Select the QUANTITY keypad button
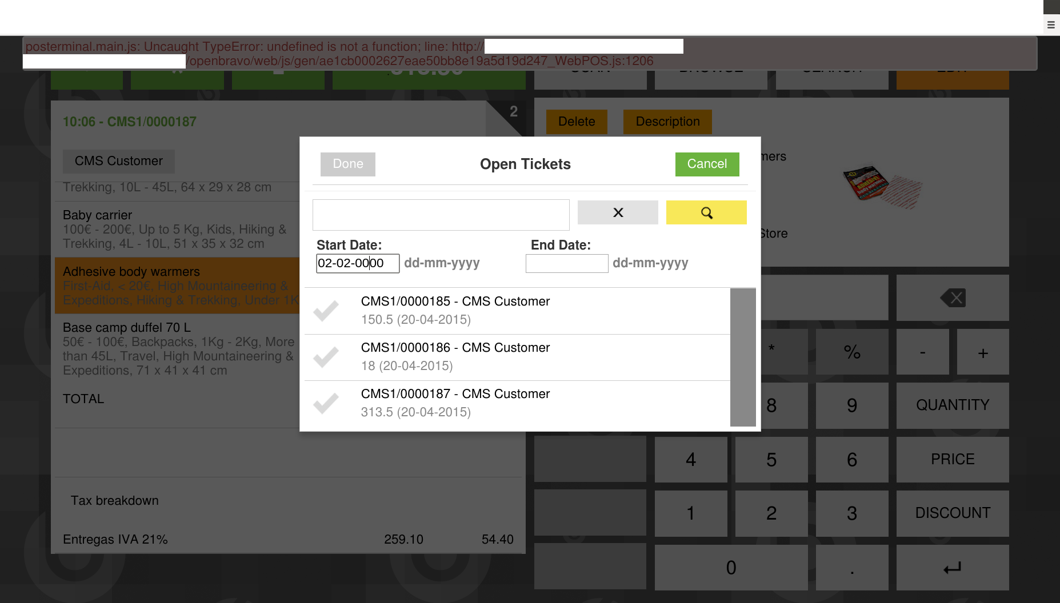The height and width of the screenshot is (603, 1060). click(952, 405)
